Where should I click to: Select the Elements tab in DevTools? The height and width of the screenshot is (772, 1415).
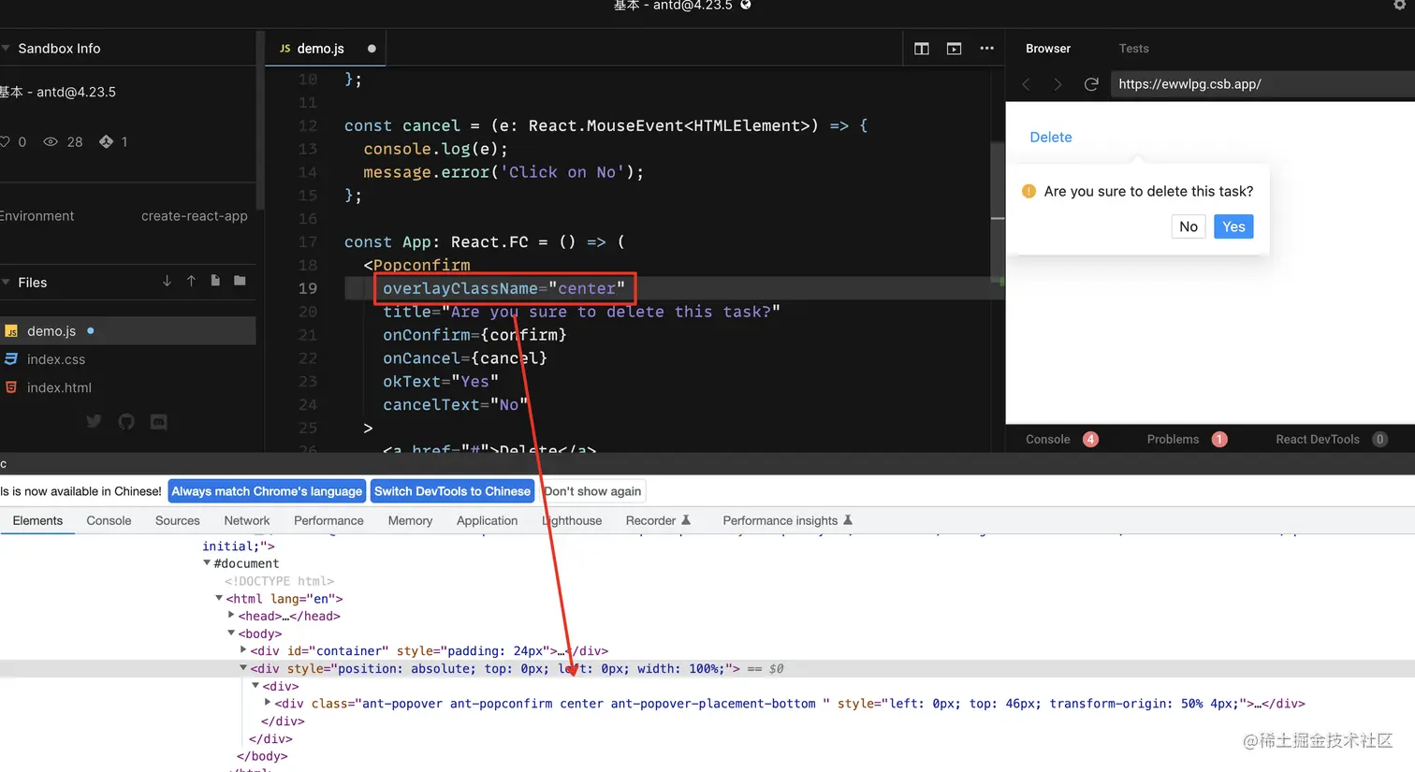(x=37, y=520)
